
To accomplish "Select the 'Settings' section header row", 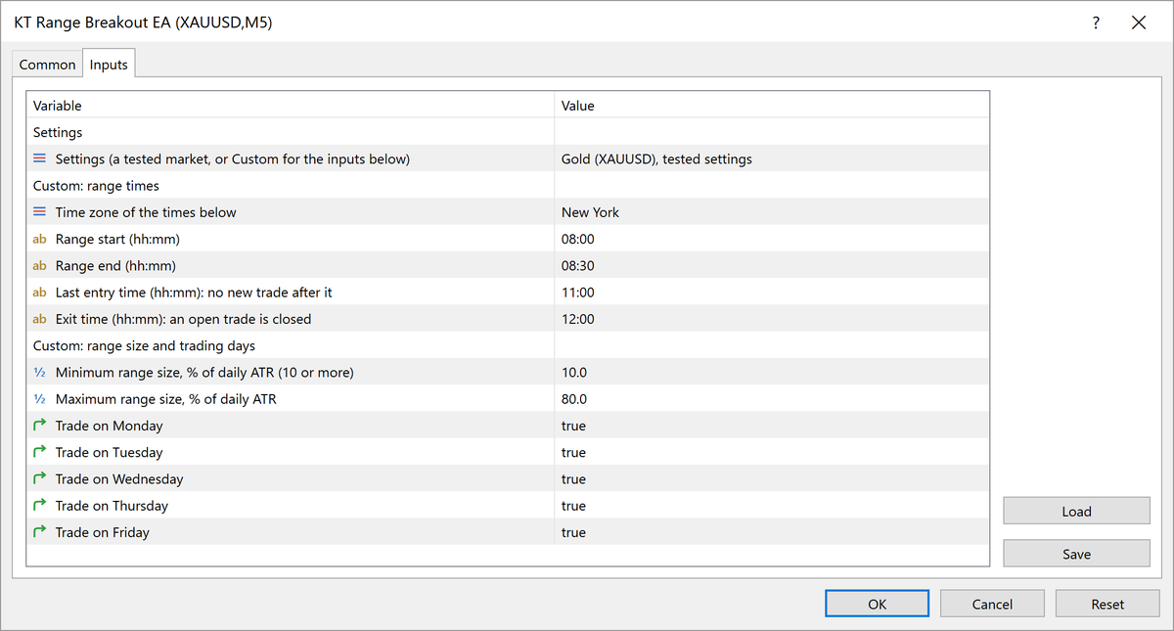I will coord(508,132).
